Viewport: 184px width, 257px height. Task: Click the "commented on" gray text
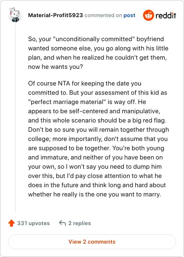coord(103,15)
